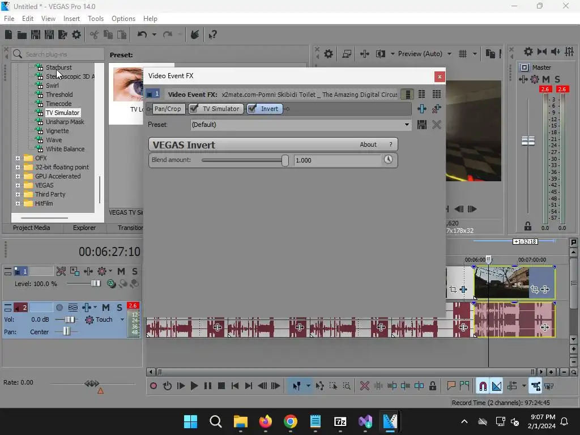Expand the HitFilm folder

pos(18,203)
